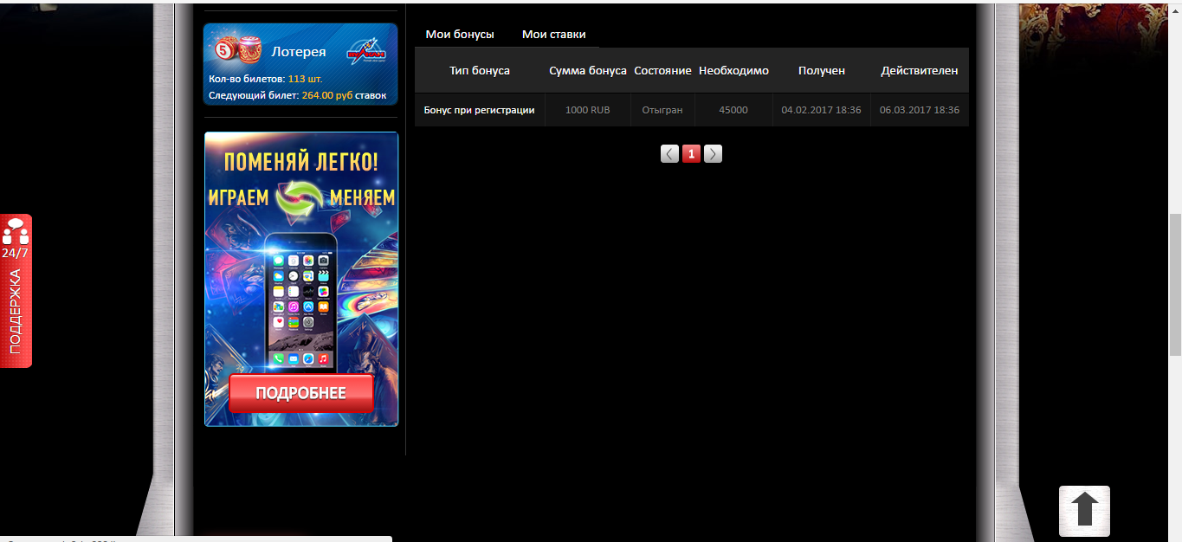Switch to the Мои бонусы tab
This screenshot has height=542, width=1182.
[x=460, y=35]
